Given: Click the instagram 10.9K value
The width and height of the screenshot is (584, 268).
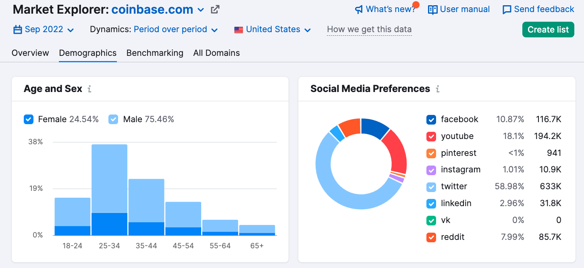Looking at the screenshot, I should (550, 170).
